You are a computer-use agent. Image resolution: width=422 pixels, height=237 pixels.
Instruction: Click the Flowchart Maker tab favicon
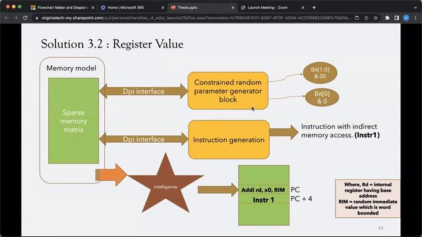pos(33,7)
